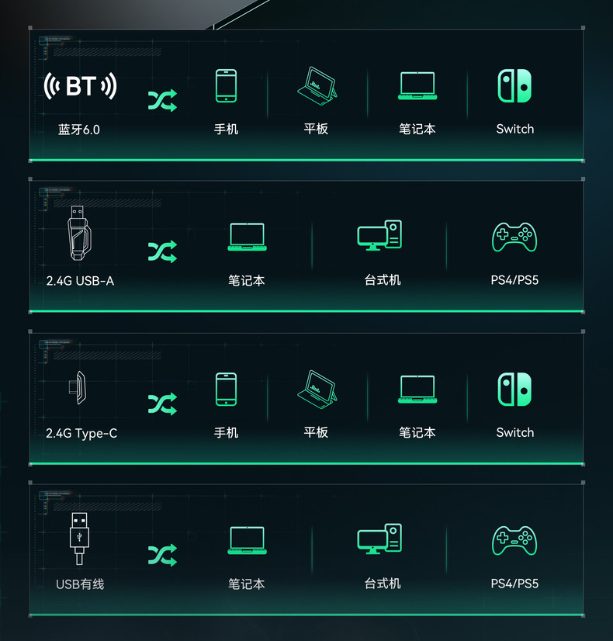
Task: Select the Switch console icon in Bluetooth row
Action: point(515,86)
